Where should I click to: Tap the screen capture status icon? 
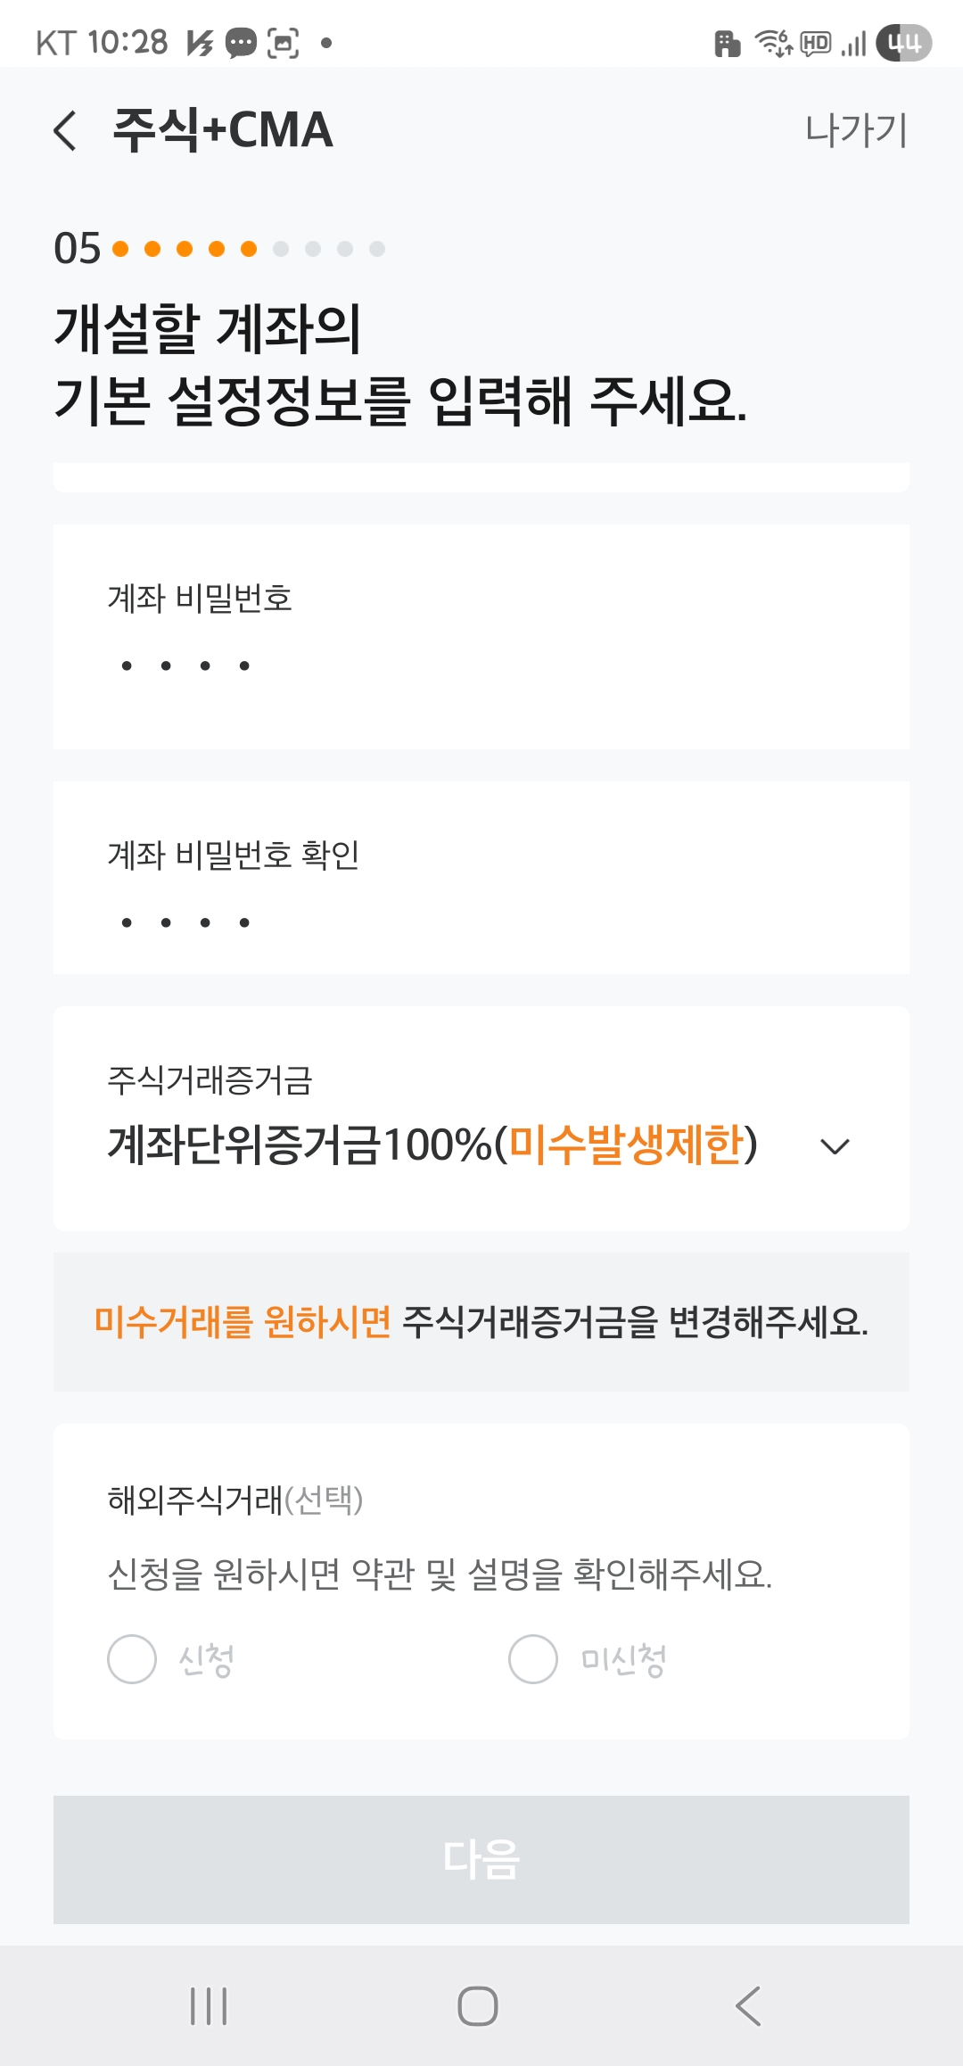pyautogui.click(x=284, y=43)
